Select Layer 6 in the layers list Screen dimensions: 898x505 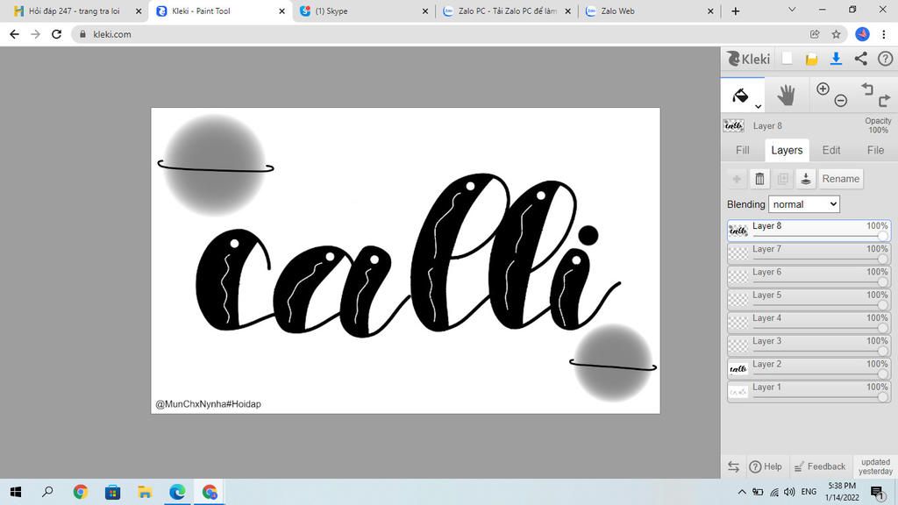809,276
